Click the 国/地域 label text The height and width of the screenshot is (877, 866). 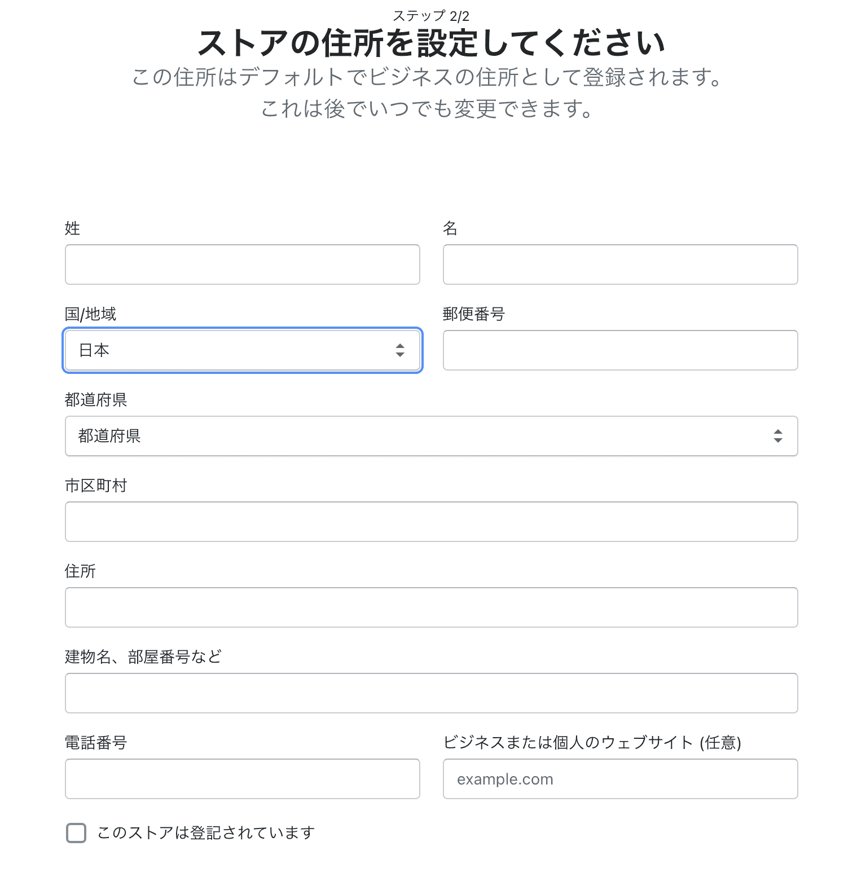(x=90, y=314)
